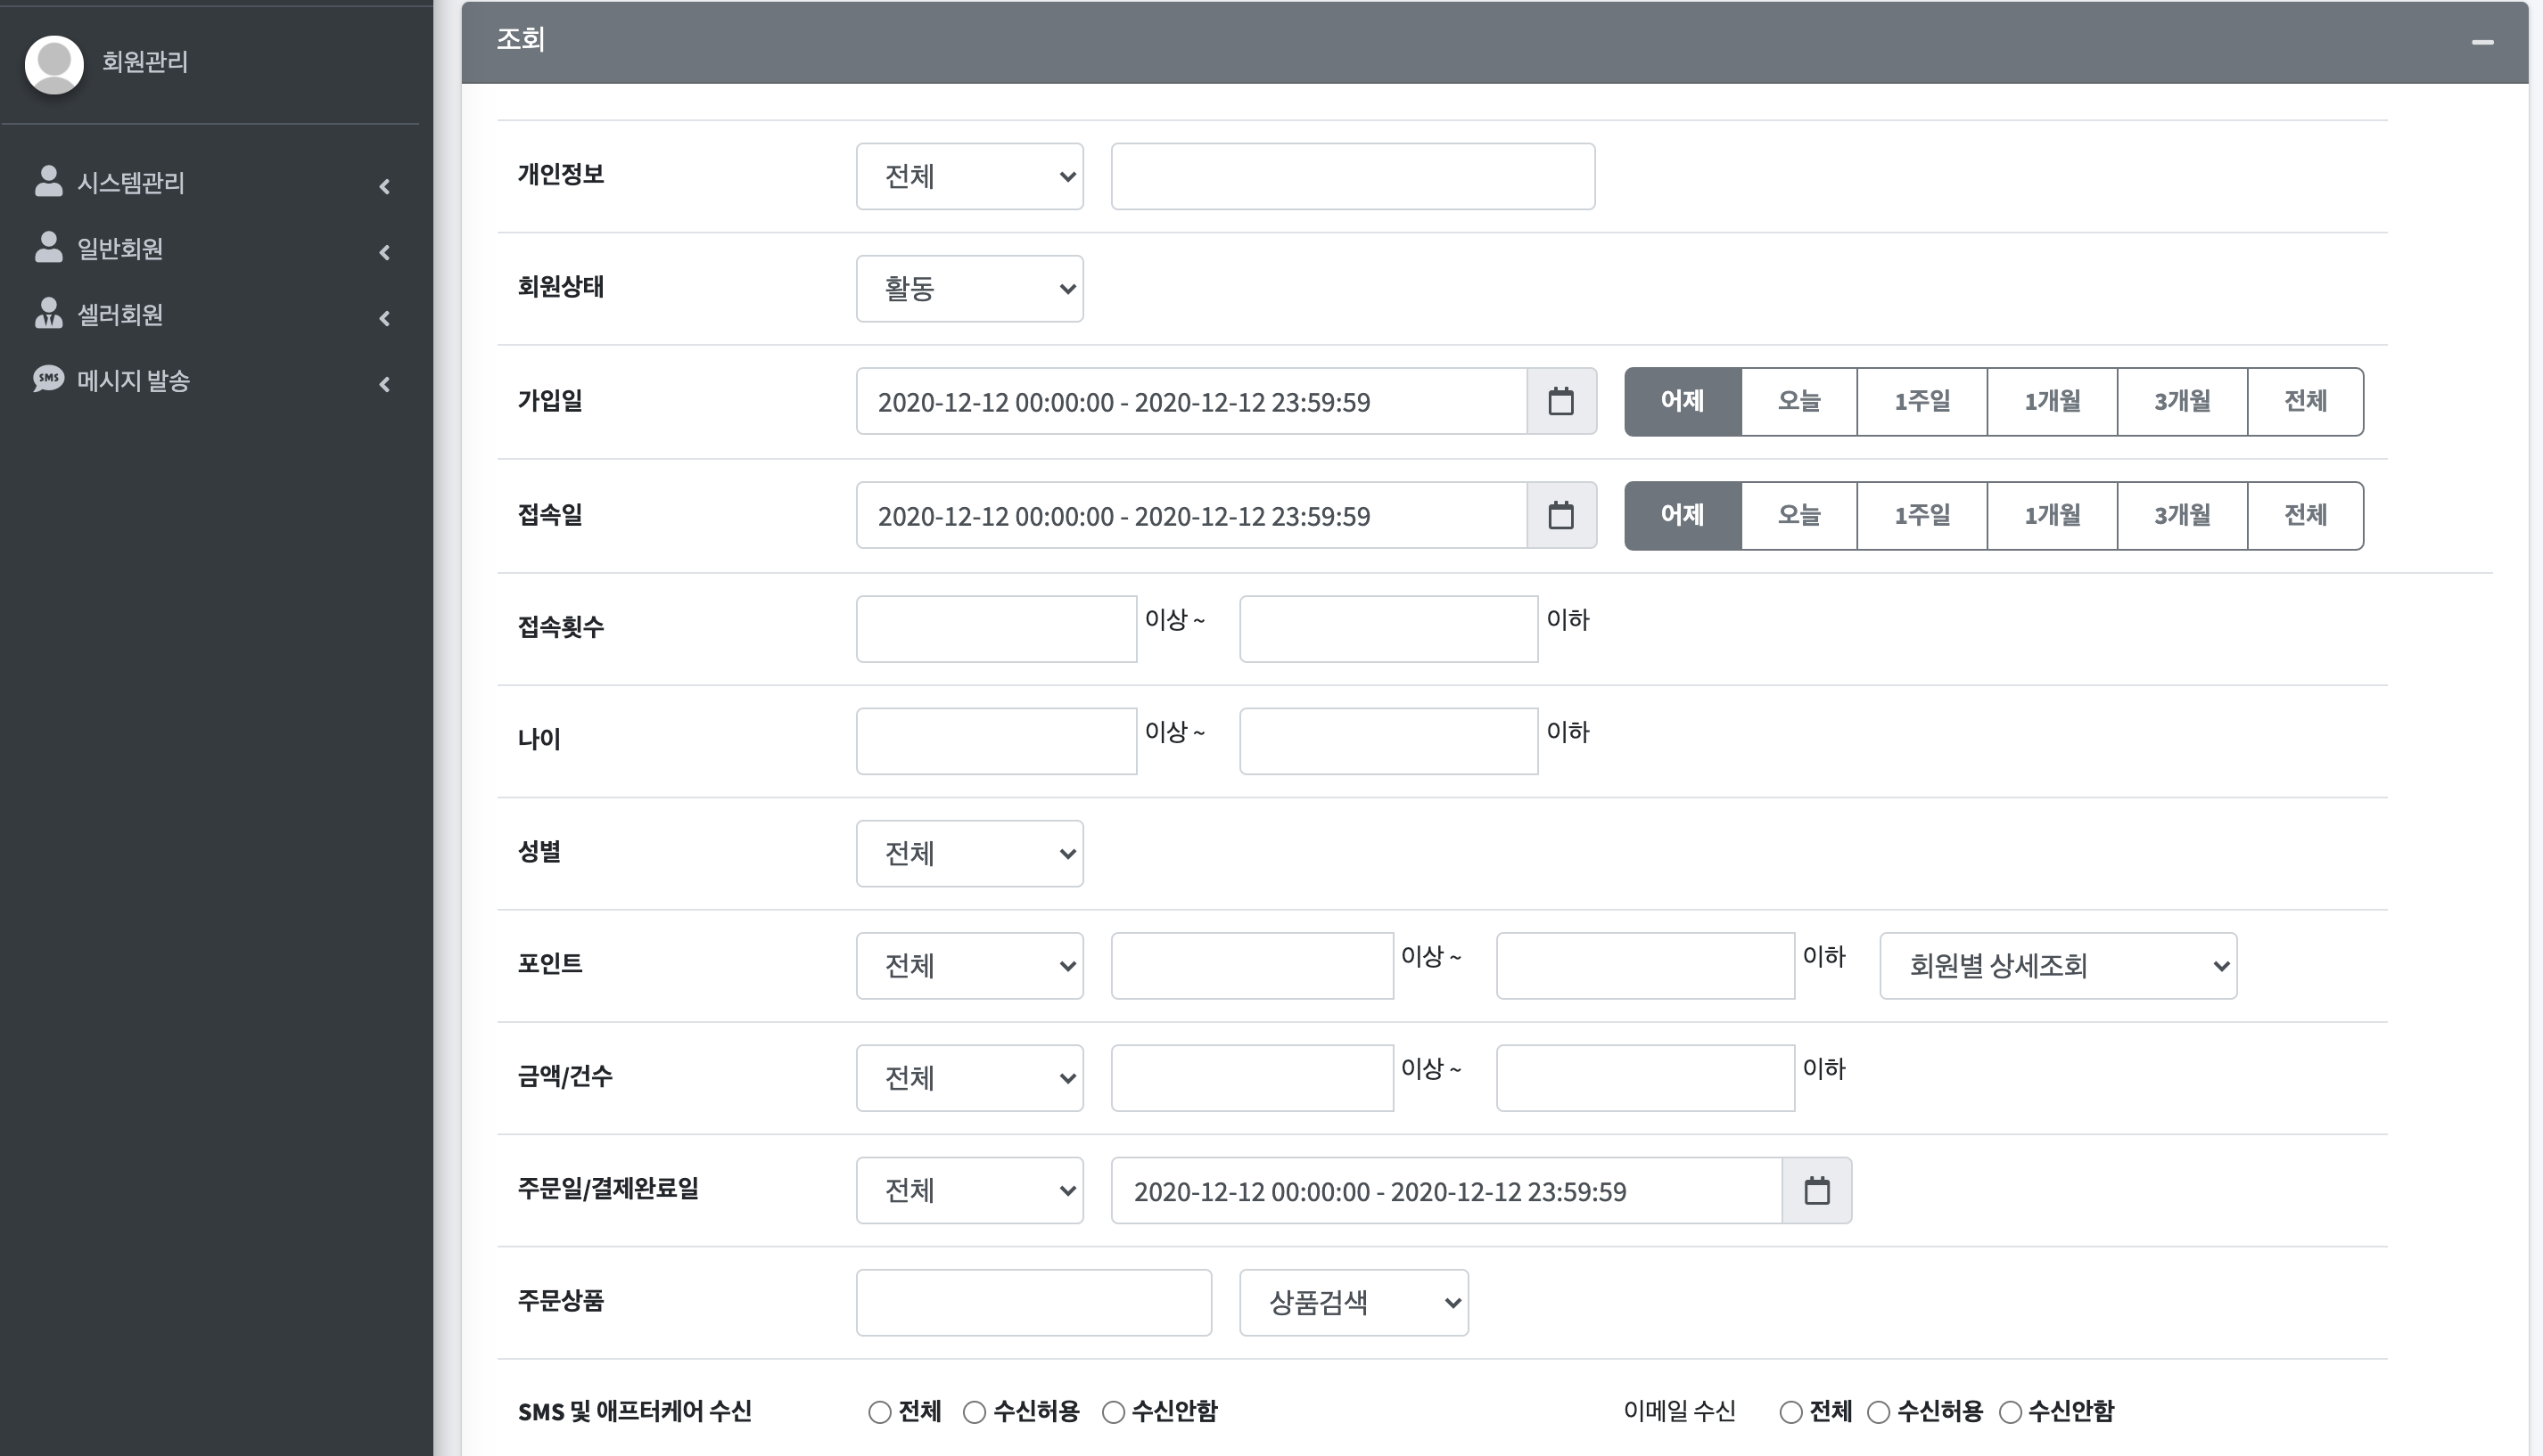Focus the 나이 maximum field

tap(1388, 740)
